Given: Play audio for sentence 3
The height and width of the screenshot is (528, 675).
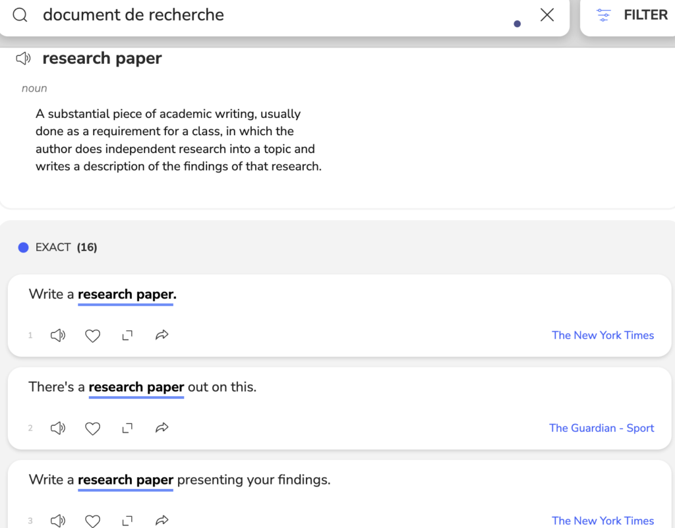Looking at the screenshot, I should [58, 521].
